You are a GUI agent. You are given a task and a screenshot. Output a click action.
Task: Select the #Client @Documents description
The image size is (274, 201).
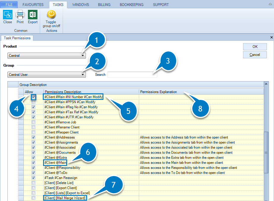tap(60, 153)
